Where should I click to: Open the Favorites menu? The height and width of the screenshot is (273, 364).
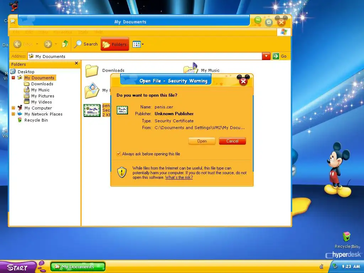pos(63,32)
